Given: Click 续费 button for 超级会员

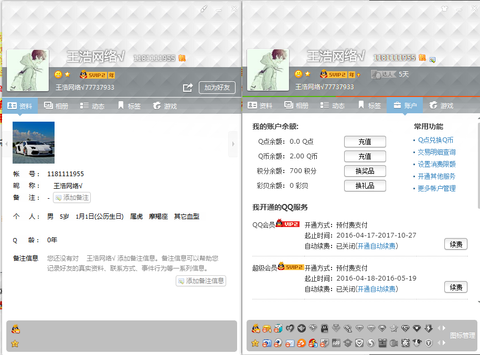Looking at the screenshot, I should coord(456,287).
